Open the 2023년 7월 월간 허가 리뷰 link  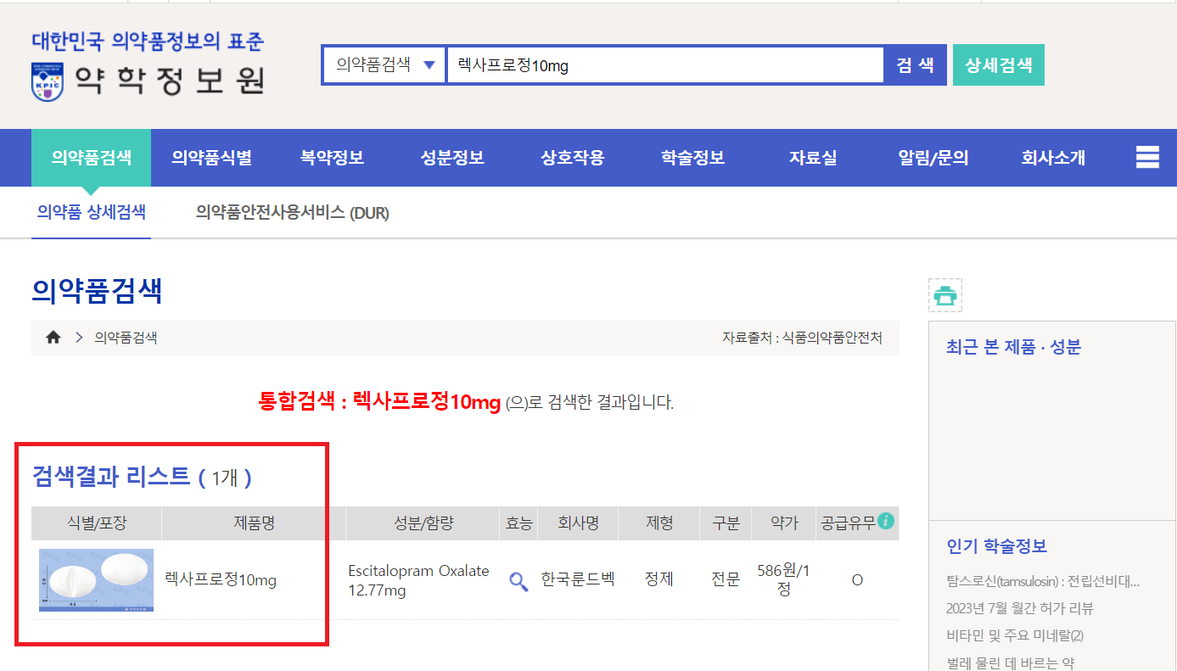pyautogui.click(x=1020, y=608)
